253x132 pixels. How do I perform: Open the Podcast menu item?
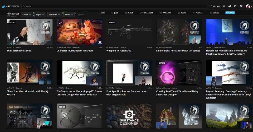pyautogui.click(x=198, y=13)
